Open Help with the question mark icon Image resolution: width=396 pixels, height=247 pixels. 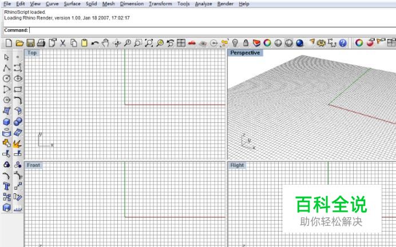pos(343,43)
